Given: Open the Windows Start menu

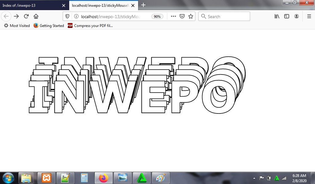Looking at the screenshot, I should coord(8,178).
